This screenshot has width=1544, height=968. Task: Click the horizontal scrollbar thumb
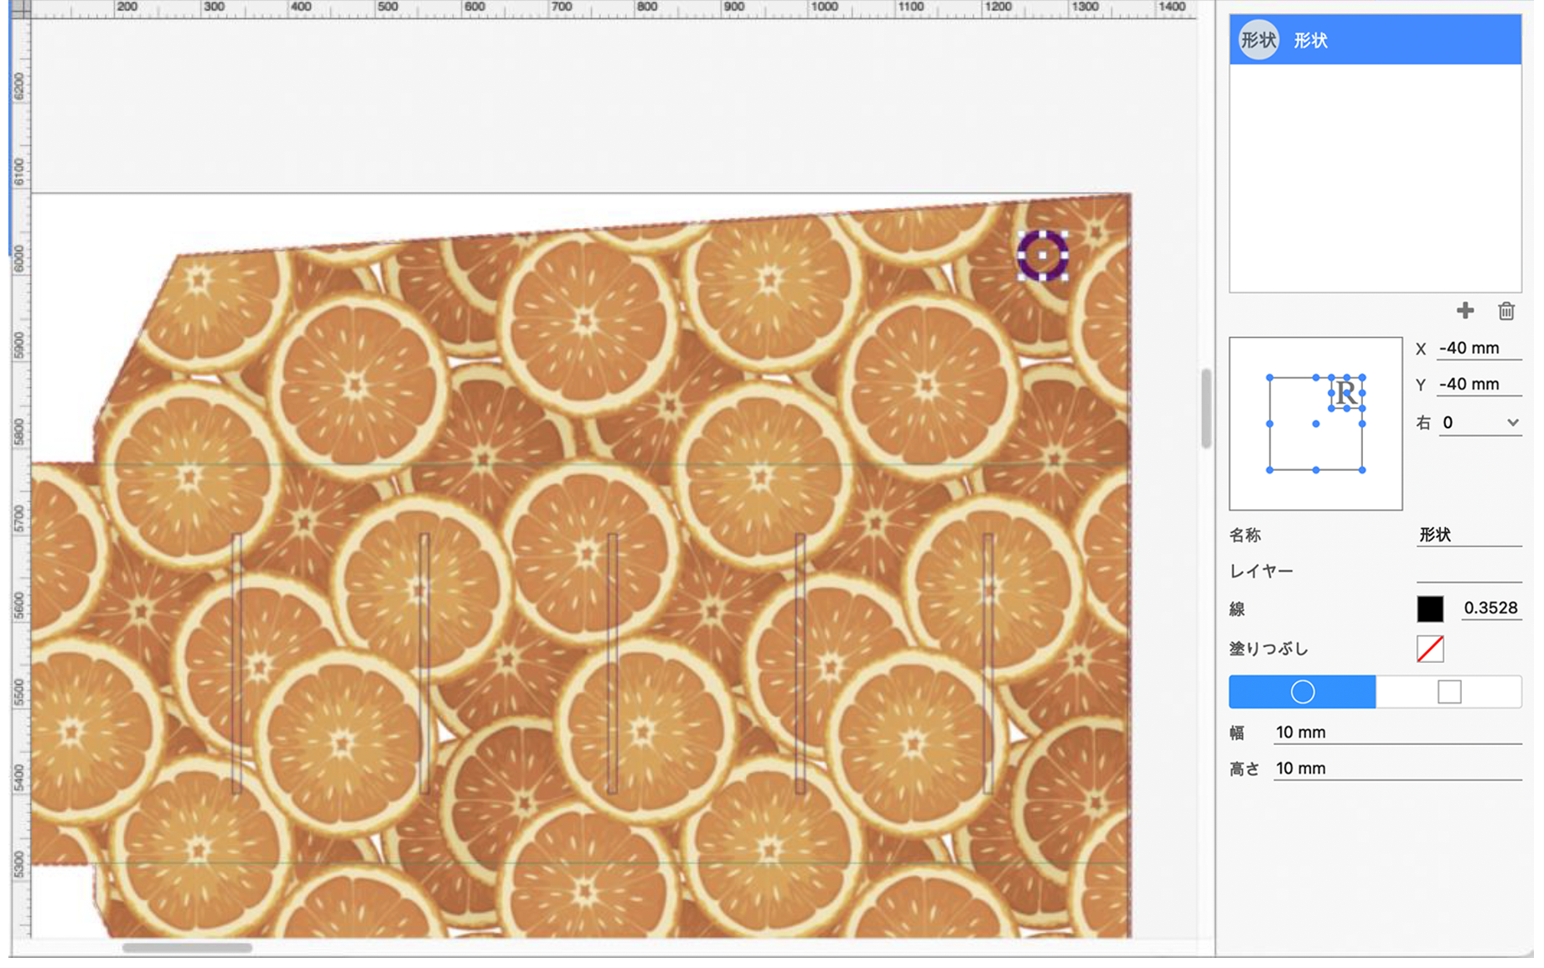coord(187,948)
